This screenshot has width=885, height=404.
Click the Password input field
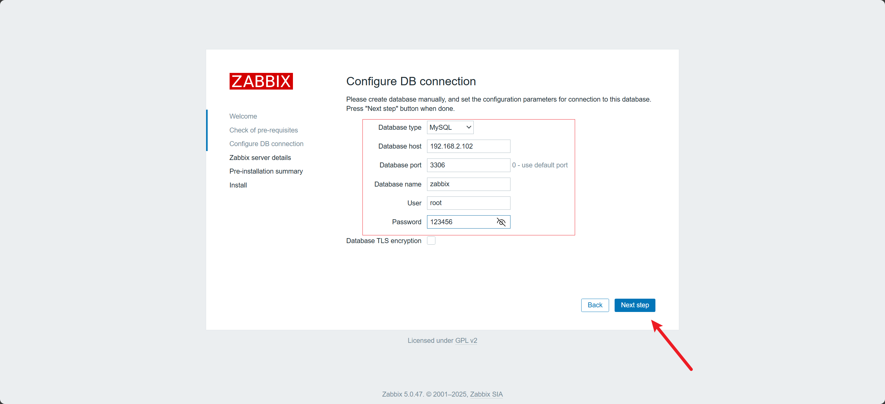(468, 222)
